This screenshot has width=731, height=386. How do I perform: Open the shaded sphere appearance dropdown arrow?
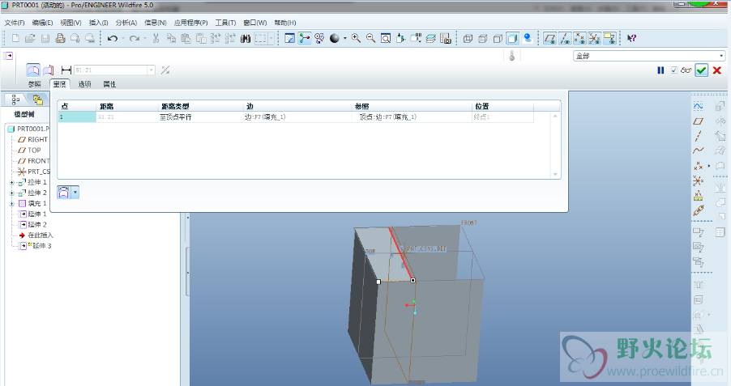(x=345, y=39)
